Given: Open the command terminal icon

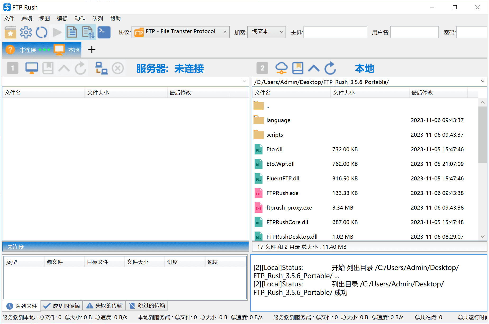Looking at the screenshot, I should click(x=104, y=32).
